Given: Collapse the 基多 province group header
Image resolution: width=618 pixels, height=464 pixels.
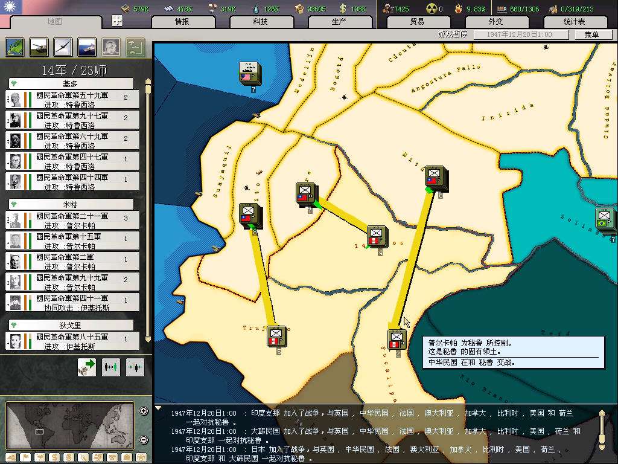Looking at the screenshot, I should coord(71,83).
